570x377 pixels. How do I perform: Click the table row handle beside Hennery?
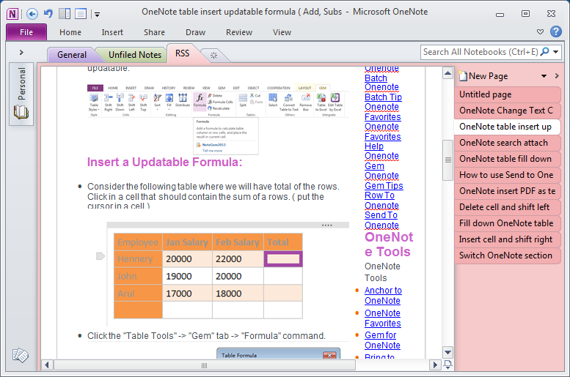(101, 256)
